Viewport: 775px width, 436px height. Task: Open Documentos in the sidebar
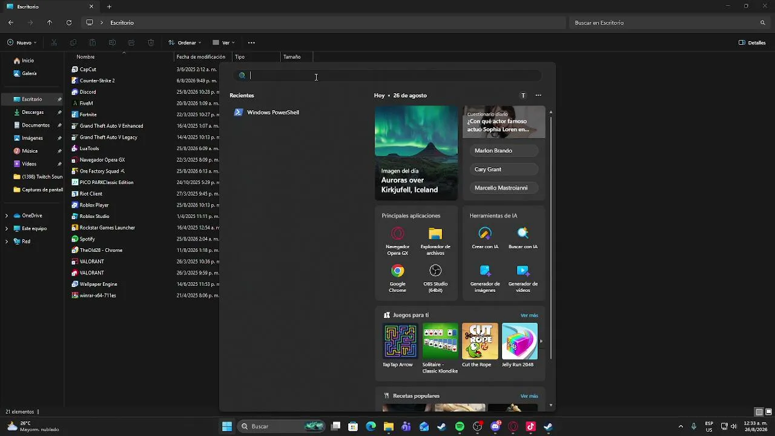[x=36, y=125]
